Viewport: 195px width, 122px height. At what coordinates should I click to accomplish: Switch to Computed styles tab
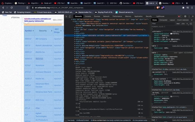(163, 20)
